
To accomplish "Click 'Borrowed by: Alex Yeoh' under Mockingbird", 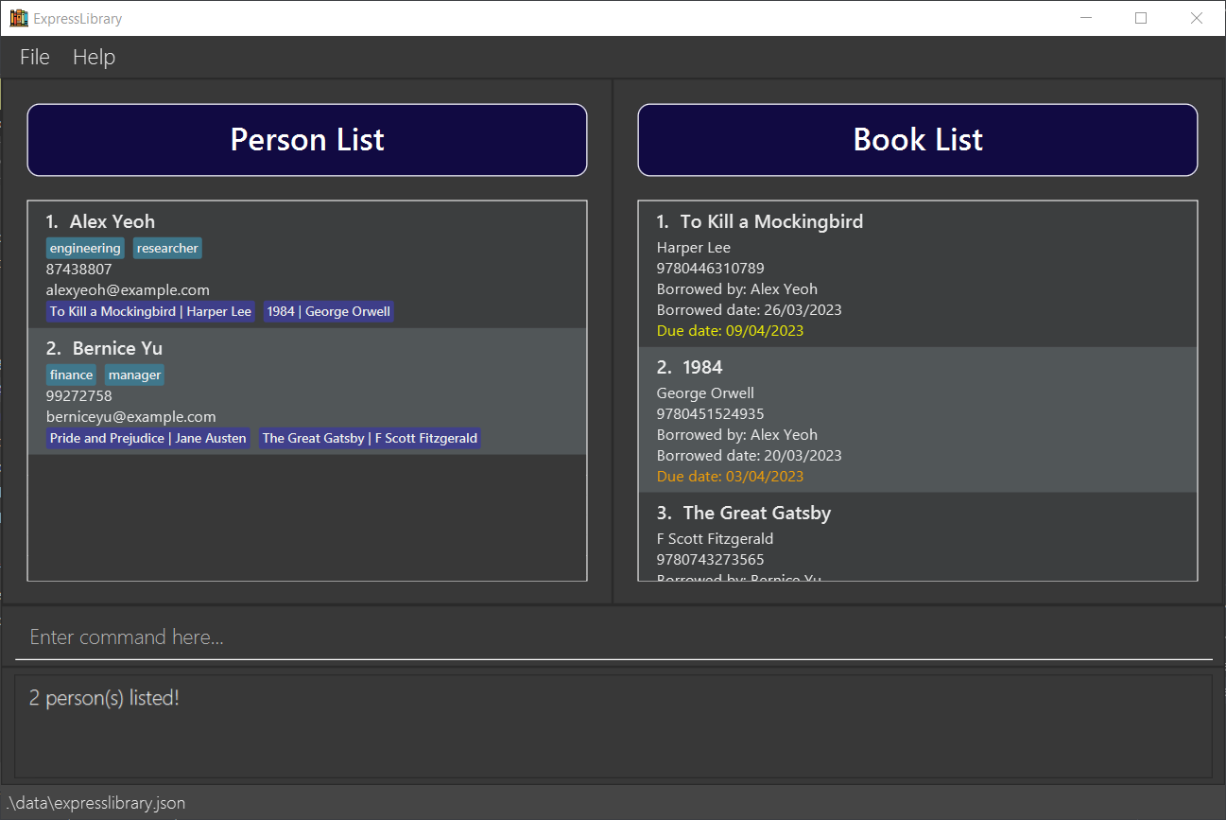I will (x=737, y=289).
